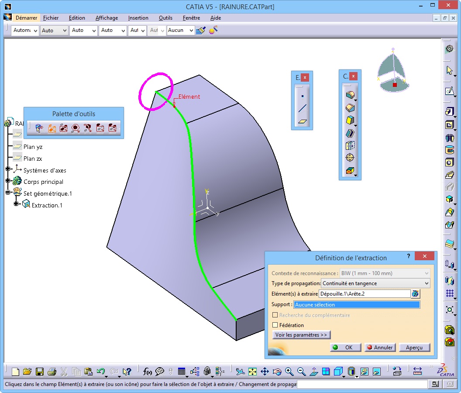
Task: Click the ? help button in extraction dialog
Action: coord(408,256)
